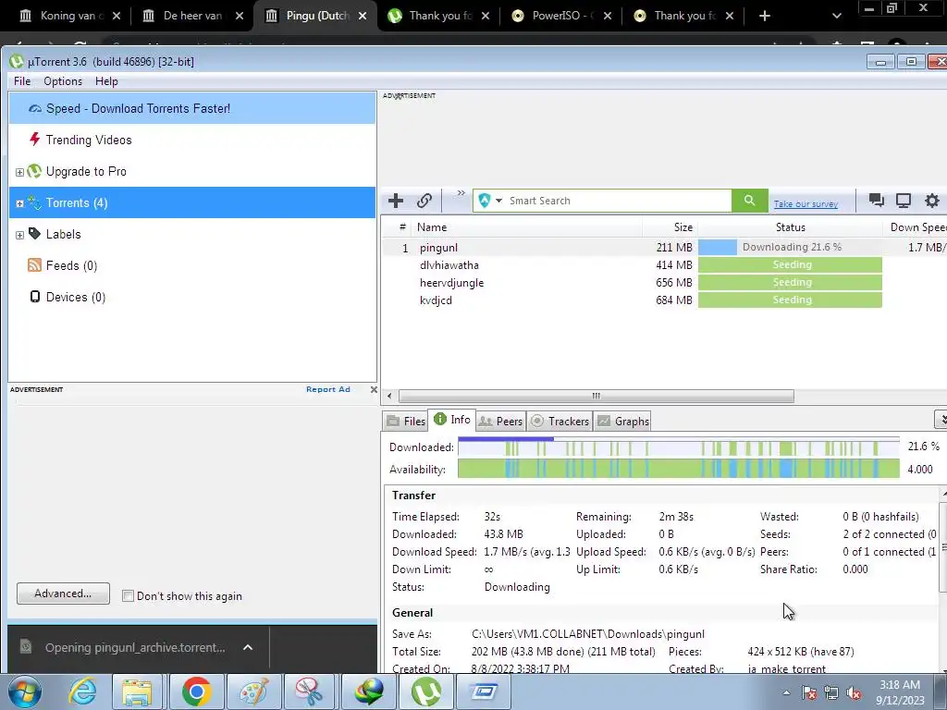Click the horizontal scrollbar in torrent list
This screenshot has width=947, height=710.
596,396
